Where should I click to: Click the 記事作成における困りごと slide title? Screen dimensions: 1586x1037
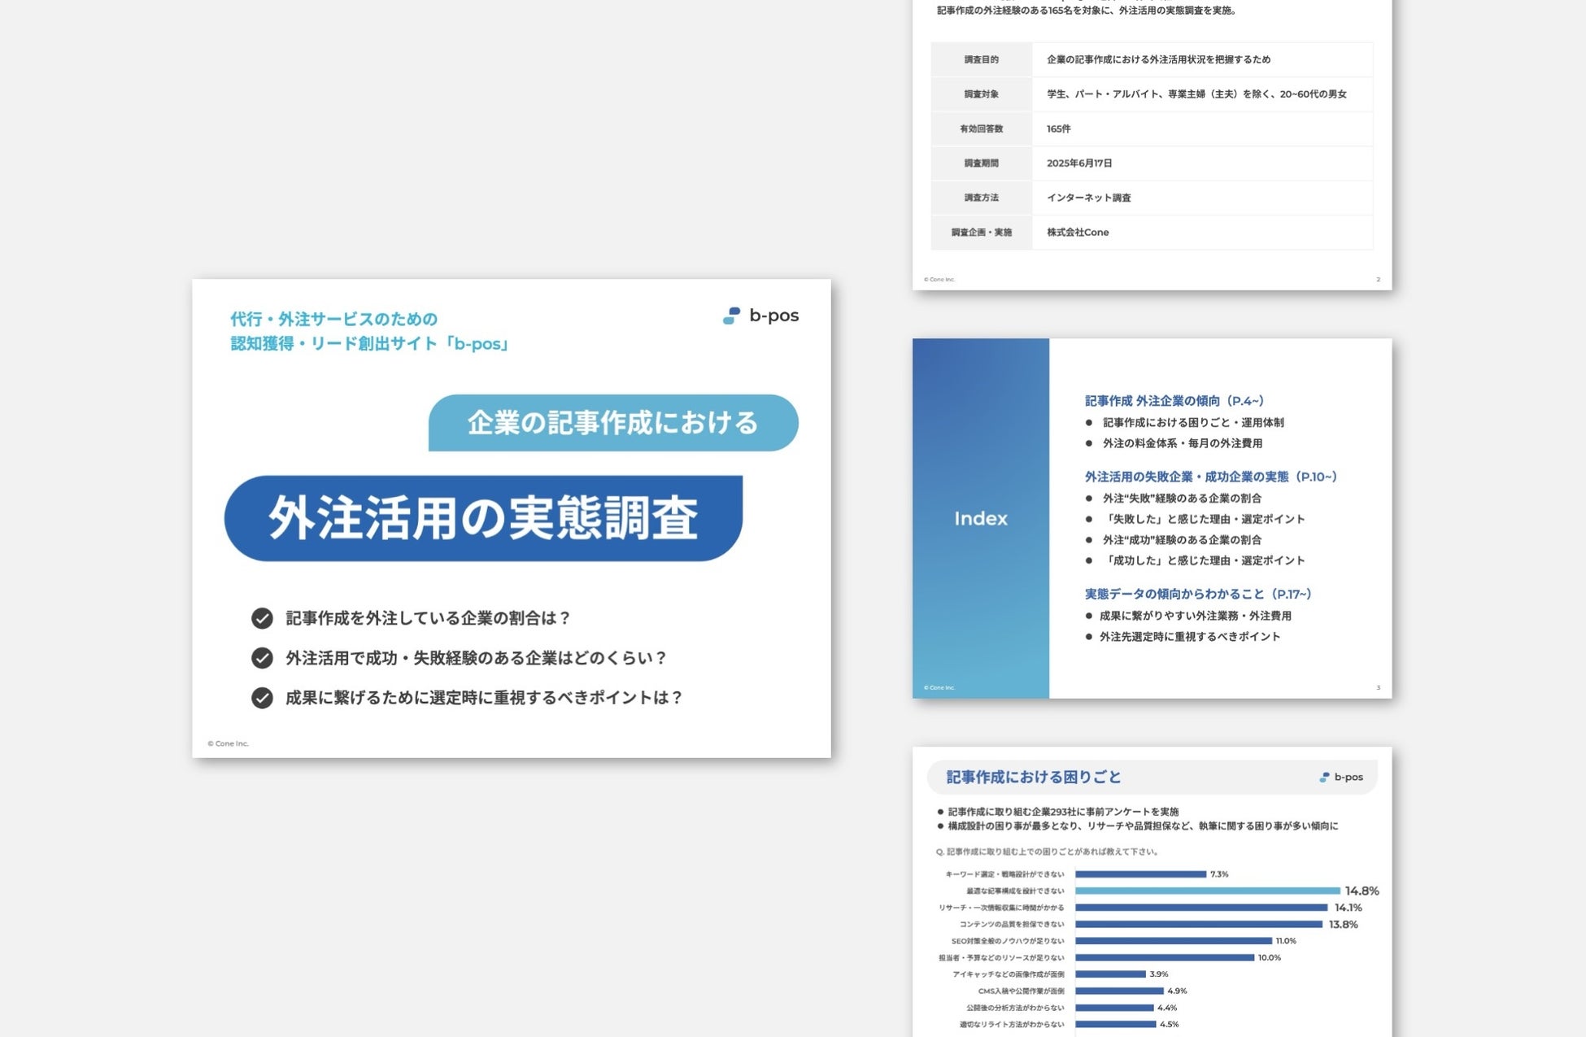[1033, 777]
